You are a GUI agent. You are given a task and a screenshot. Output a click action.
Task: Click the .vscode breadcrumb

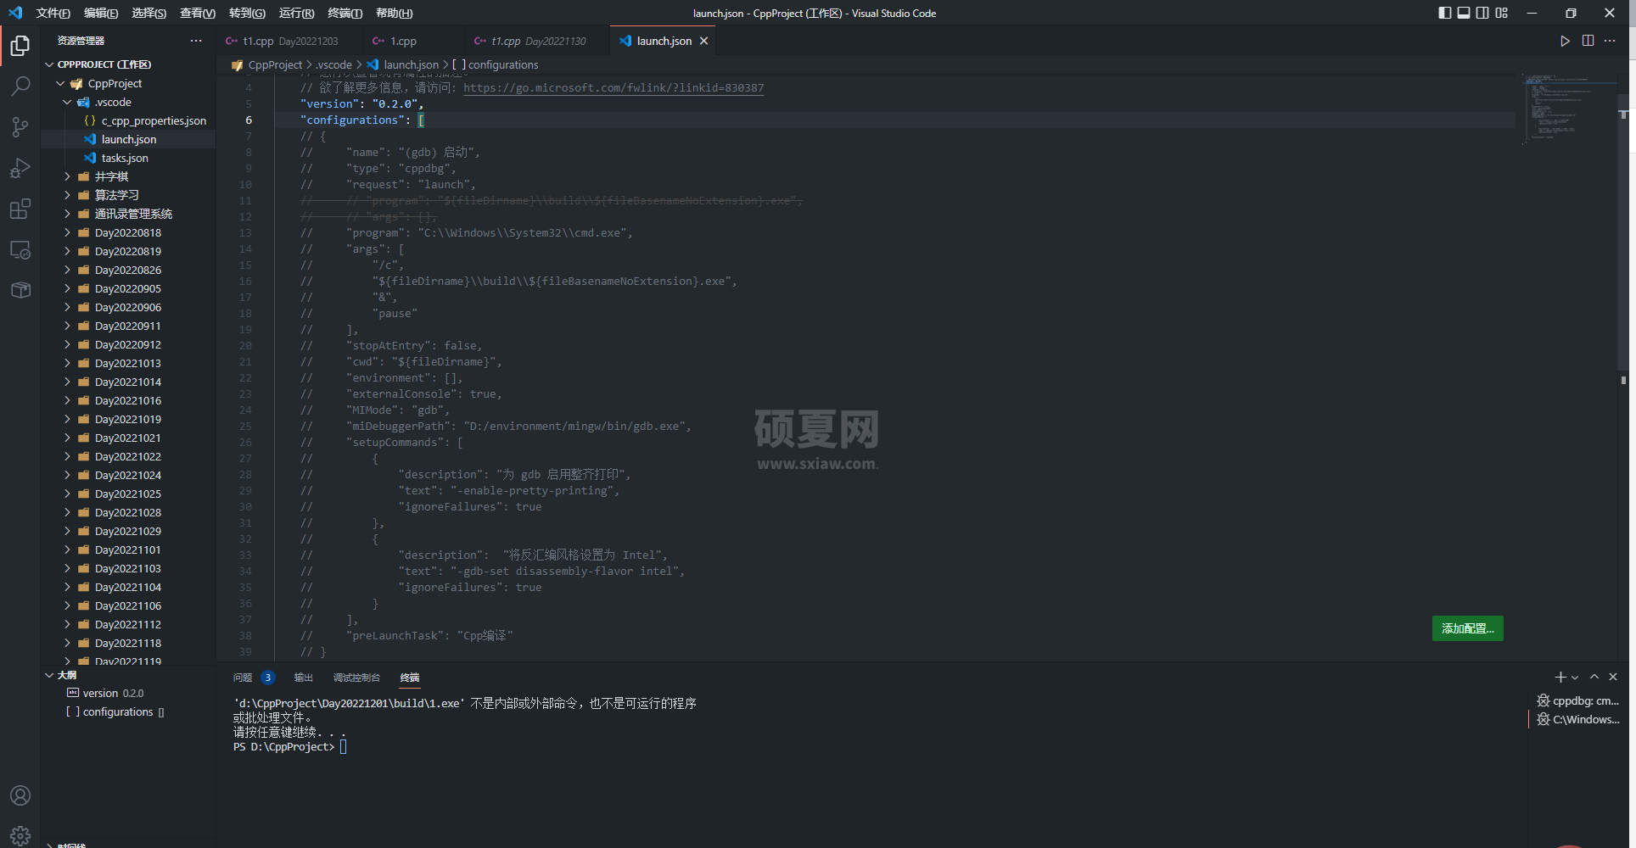click(x=333, y=64)
